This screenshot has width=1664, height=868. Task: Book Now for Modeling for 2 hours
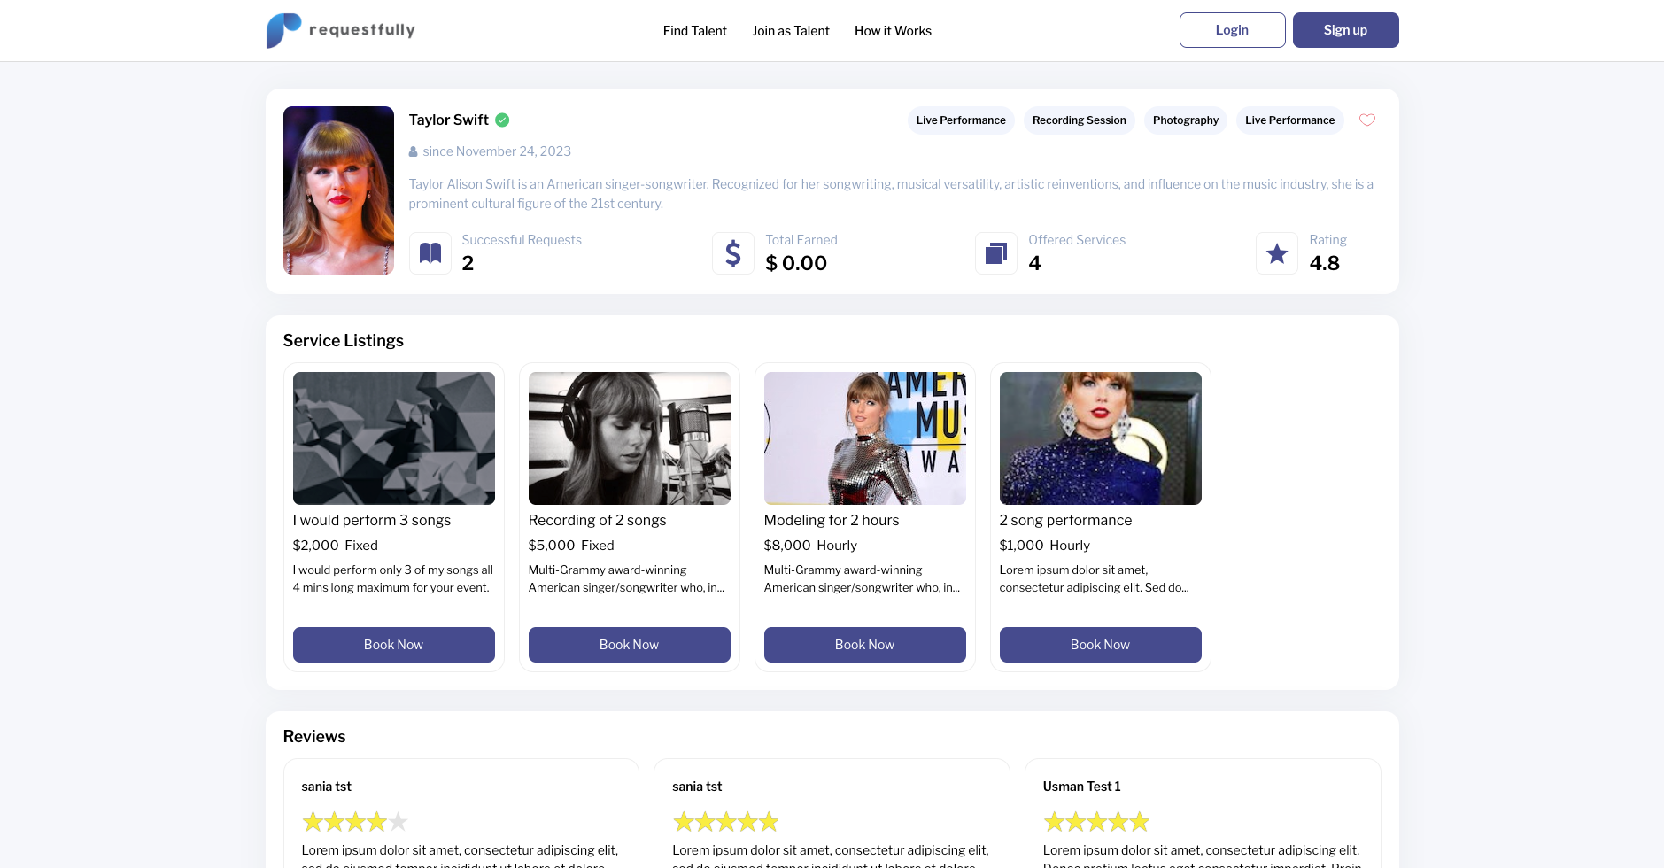(x=865, y=645)
